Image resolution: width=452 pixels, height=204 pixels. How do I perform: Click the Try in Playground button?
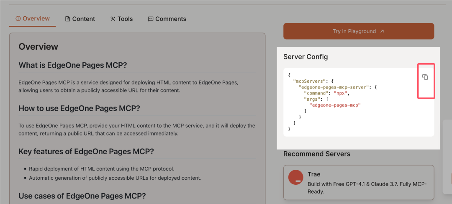359,31
